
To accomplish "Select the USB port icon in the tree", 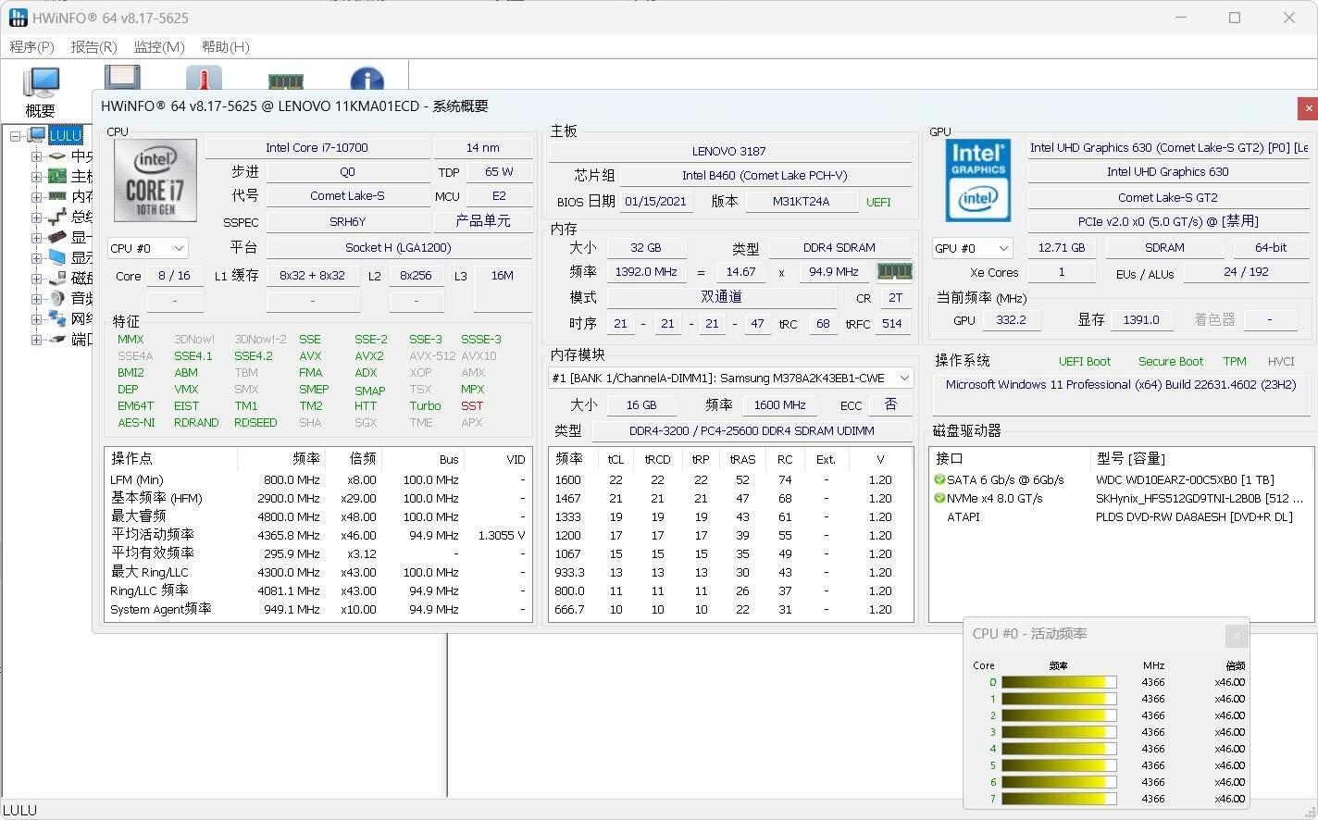I will coord(57,339).
